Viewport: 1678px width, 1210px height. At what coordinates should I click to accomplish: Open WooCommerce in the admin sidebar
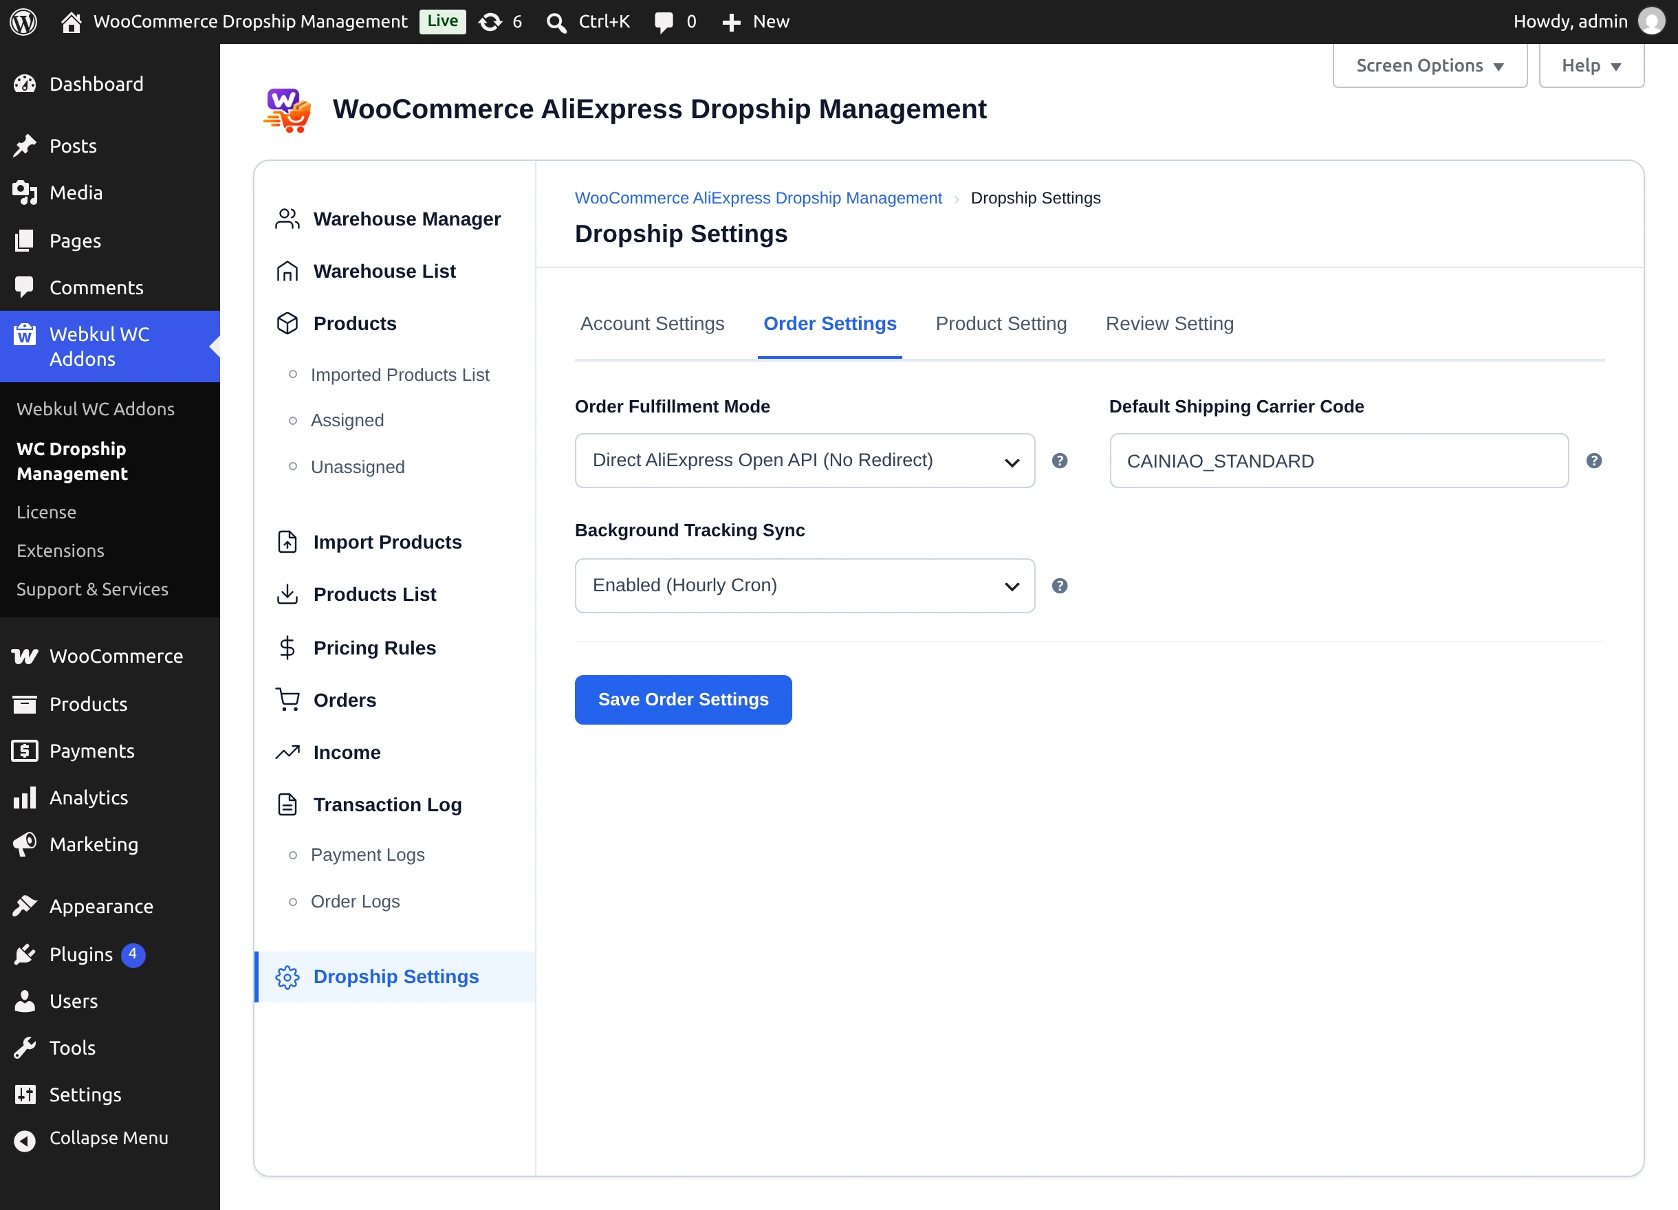point(110,656)
